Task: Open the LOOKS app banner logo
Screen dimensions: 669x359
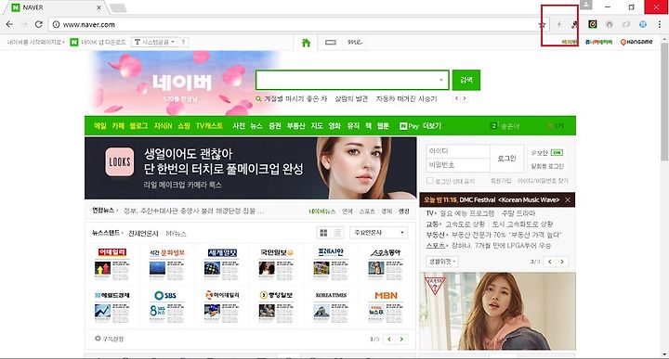Action: (x=120, y=161)
